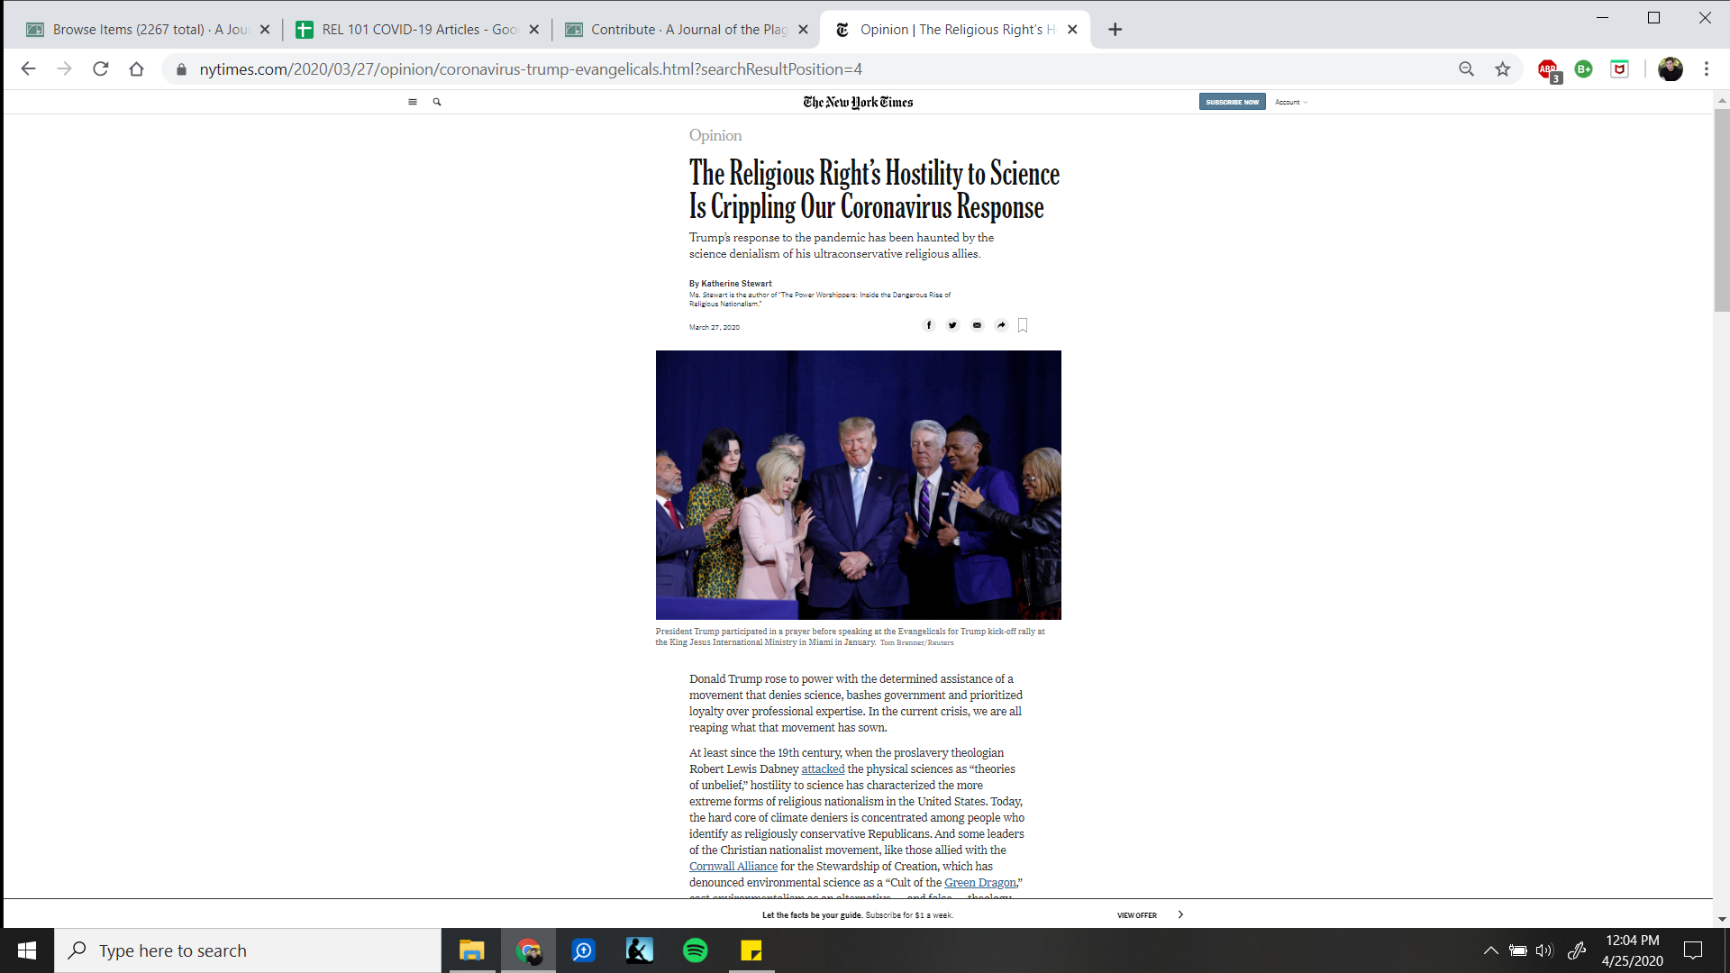1730x973 pixels.
Task: Share article via email icon
Action: 977,325
